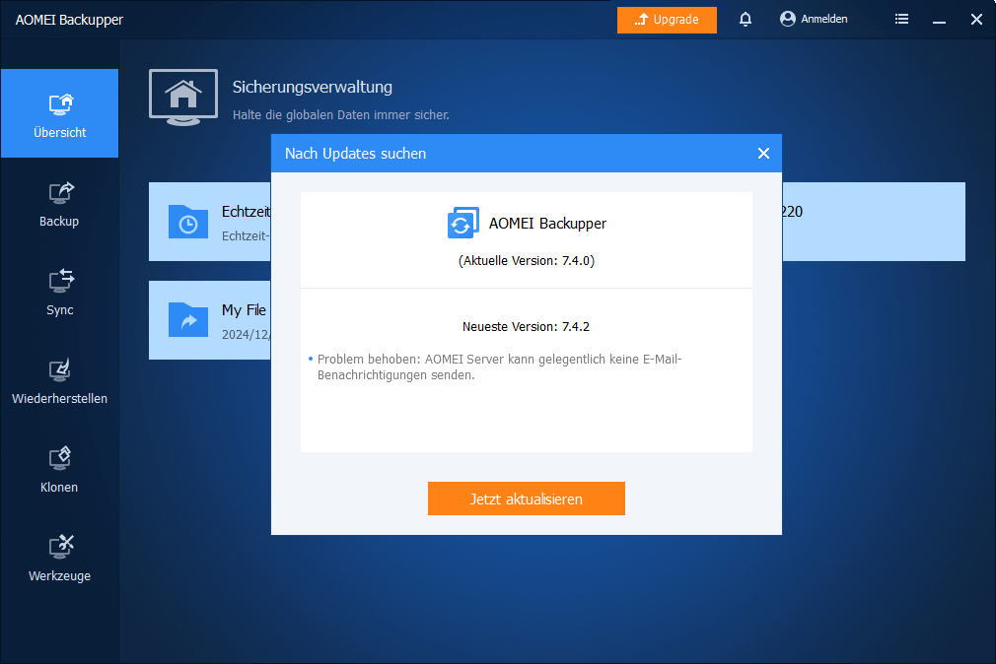Click the Sicherungsverwaltung home monitor icon
This screenshot has height=664, width=996.
[183, 98]
